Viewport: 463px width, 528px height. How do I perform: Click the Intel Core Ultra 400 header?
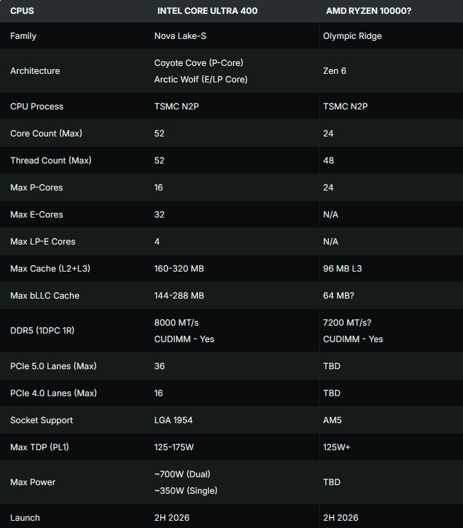(x=207, y=11)
